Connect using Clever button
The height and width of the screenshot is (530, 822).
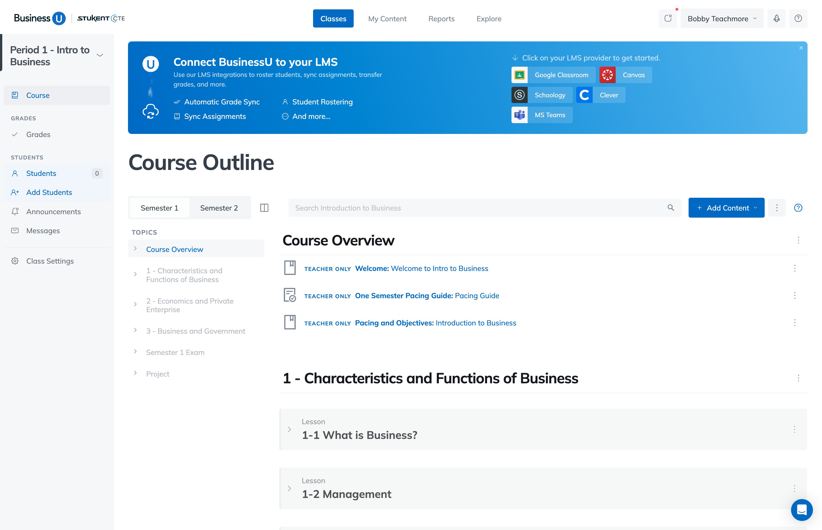[x=601, y=95]
